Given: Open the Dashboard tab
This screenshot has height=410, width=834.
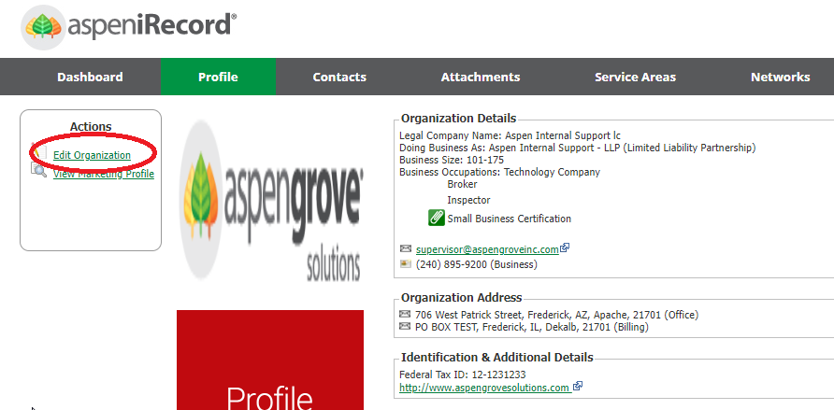Looking at the screenshot, I should (x=90, y=77).
